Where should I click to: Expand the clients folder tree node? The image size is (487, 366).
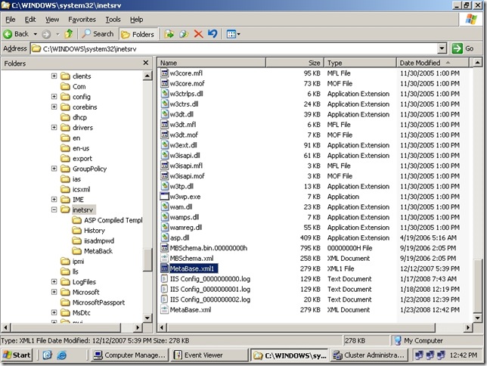pos(54,76)
